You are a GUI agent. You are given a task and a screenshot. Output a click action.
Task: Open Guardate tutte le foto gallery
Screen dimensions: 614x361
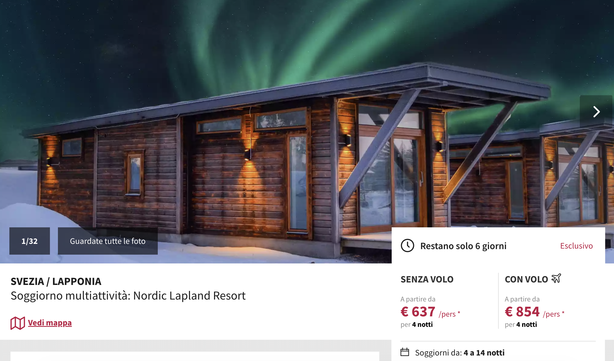coord(108,241)
